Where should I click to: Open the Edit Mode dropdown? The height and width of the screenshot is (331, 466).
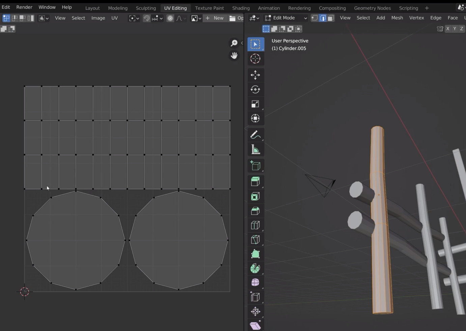click(286, 18)
